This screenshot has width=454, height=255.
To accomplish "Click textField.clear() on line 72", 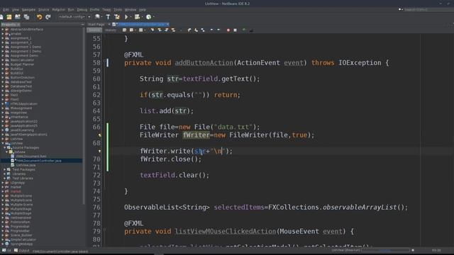I will (175, 175).
